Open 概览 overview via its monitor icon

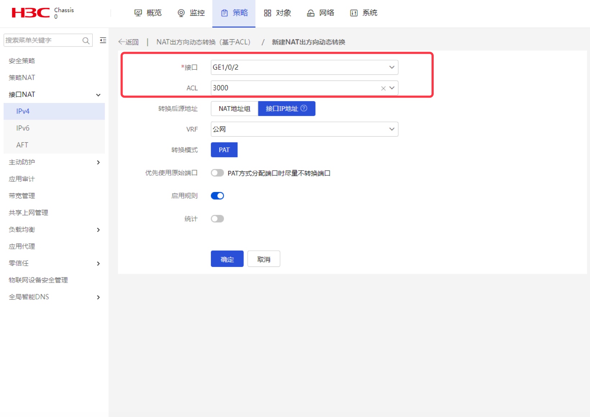click(138, 13)
